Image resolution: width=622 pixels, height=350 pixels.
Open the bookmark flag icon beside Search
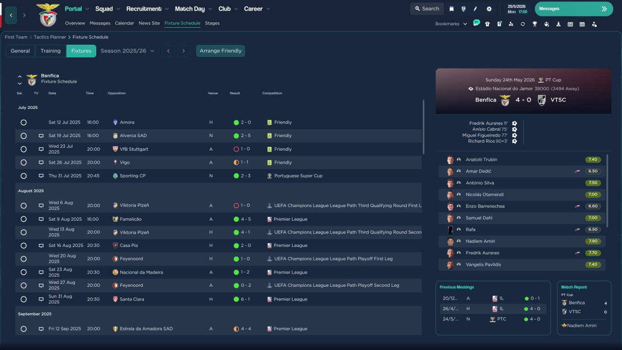coord(451,9)
